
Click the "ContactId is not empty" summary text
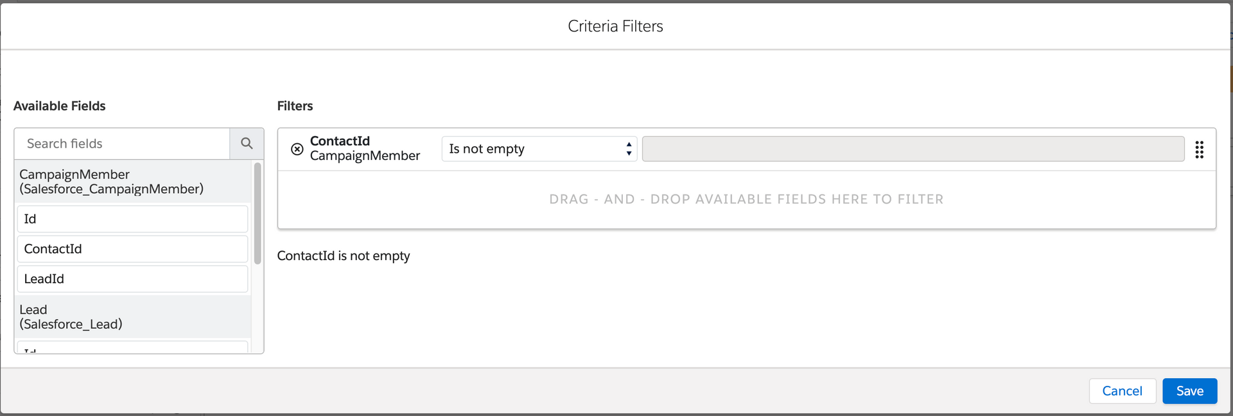point(344,256)
